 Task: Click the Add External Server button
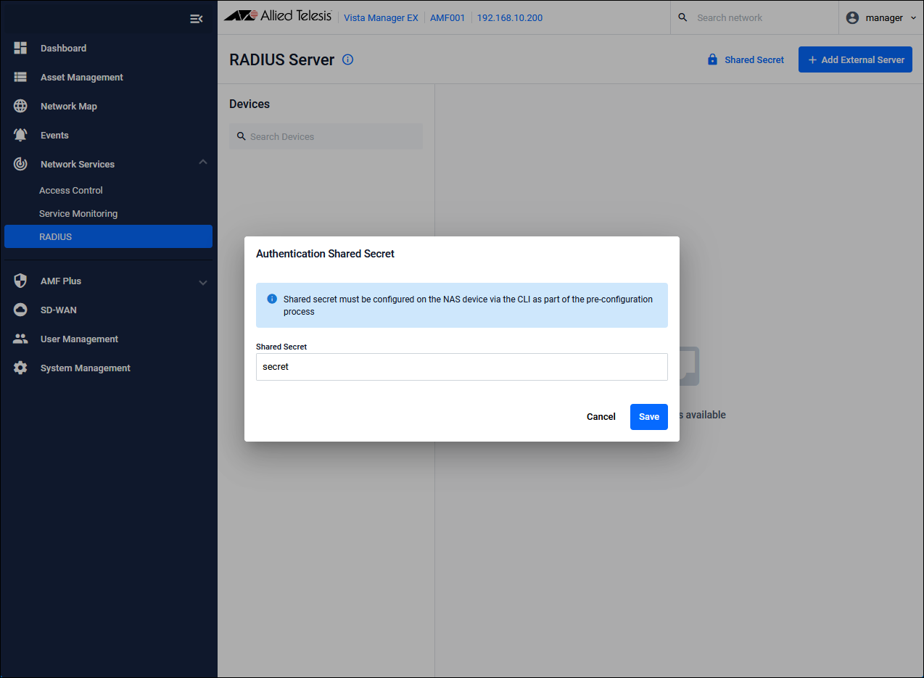click(x=854, y=59)
